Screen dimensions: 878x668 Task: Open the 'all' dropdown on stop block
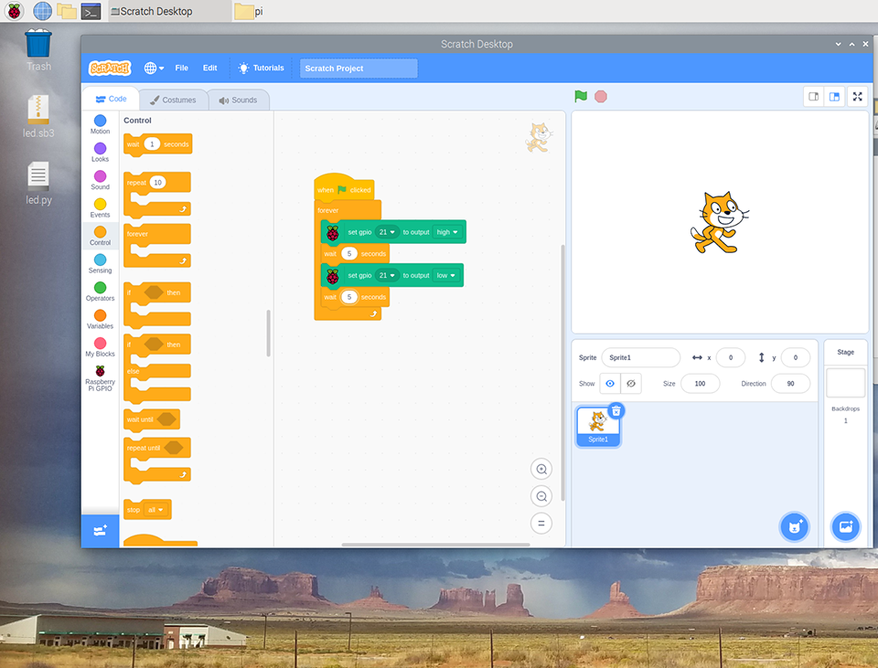[155, 510]
